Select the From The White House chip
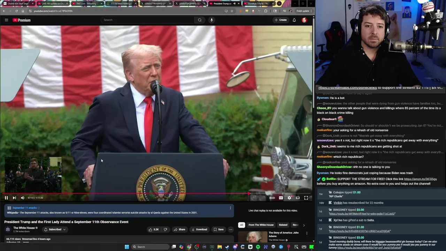 point(261,225)
